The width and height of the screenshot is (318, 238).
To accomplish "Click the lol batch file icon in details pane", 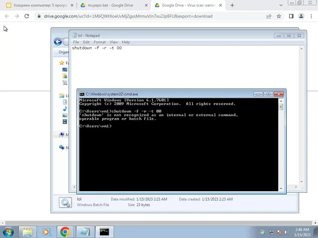I will pos(65,202).
